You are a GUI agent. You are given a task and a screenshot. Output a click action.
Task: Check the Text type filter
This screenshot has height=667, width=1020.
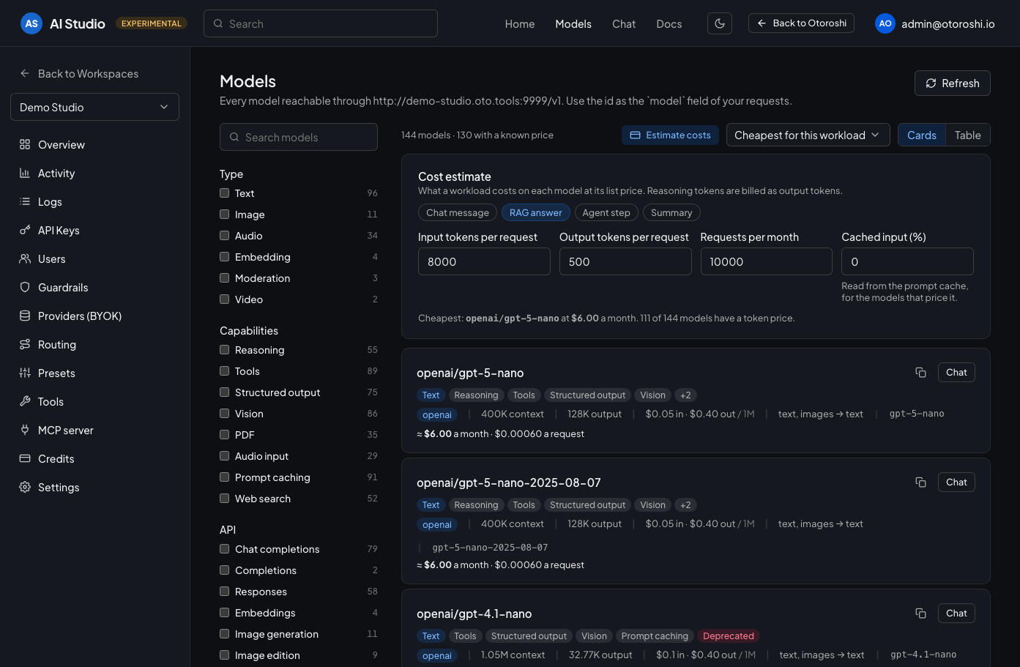tap(225, 193)
